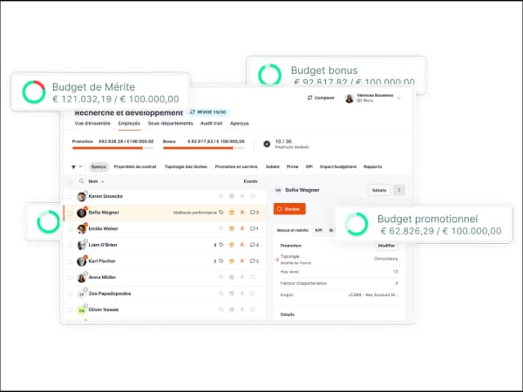Click the Budget bonus donut chart
Screen dimensions: 523x392
(x=269, y=75)
